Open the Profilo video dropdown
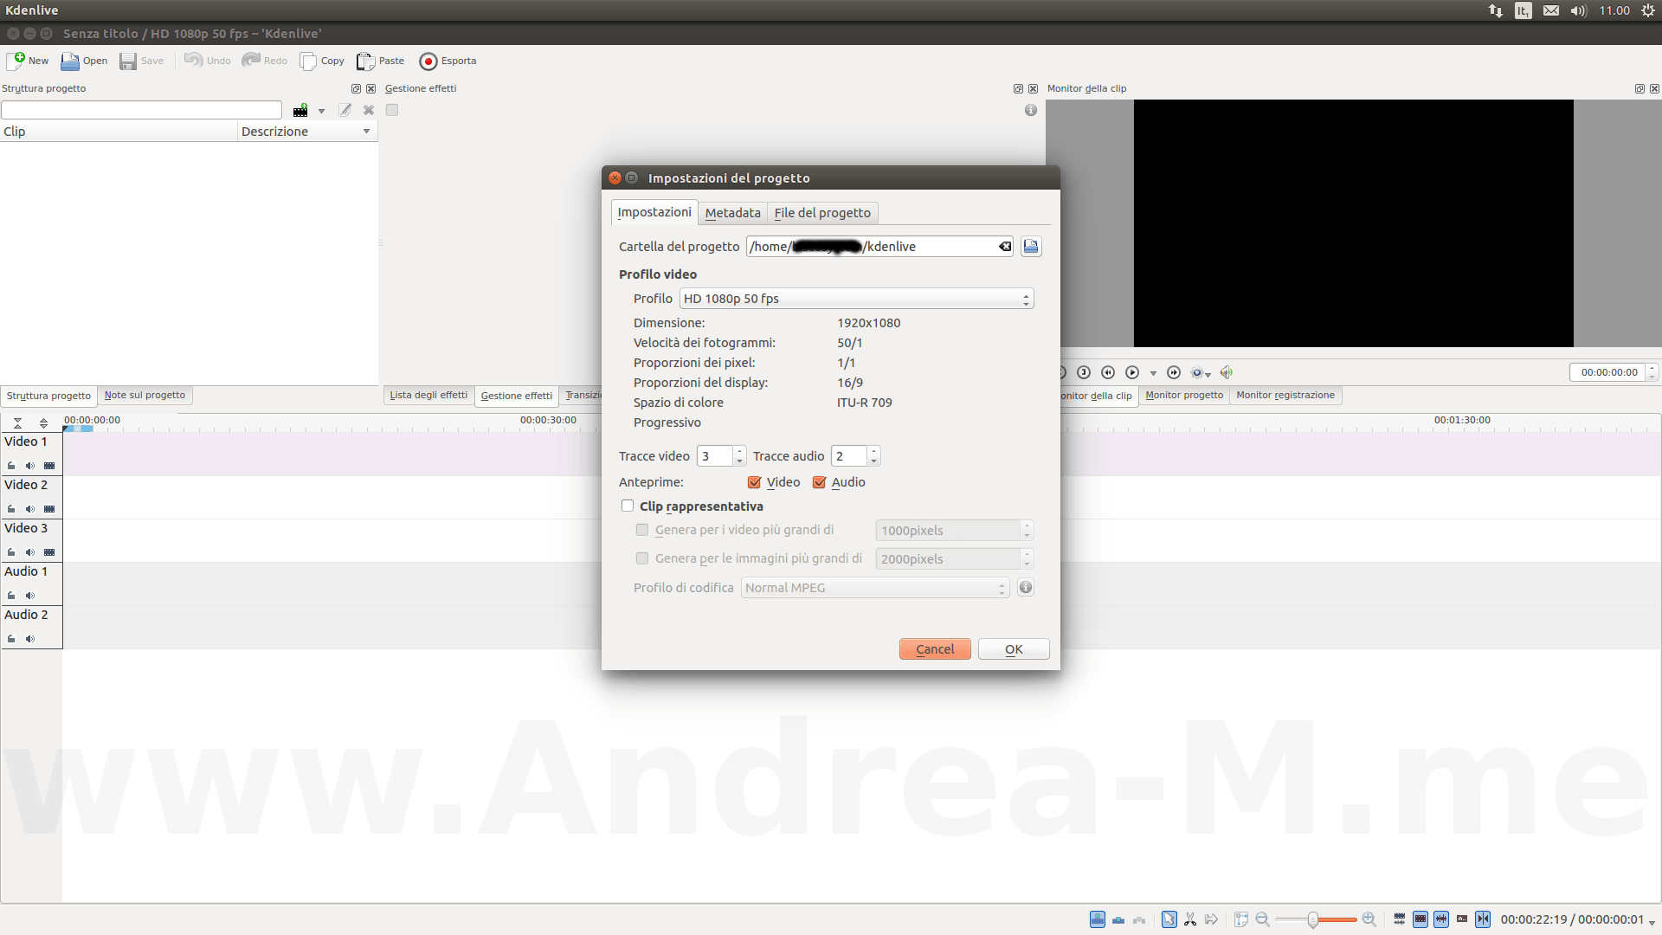The image size is (1662, 935). tap(856, 299)
